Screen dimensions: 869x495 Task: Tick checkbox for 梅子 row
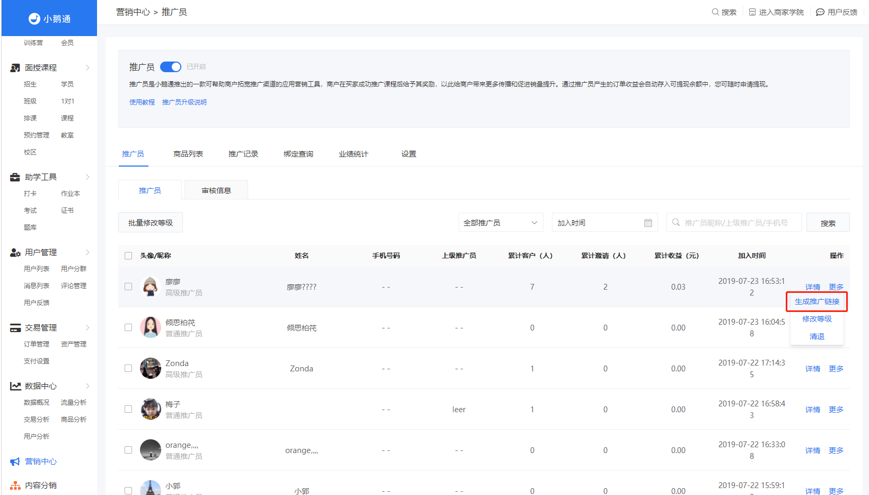[x=128, y=409]
